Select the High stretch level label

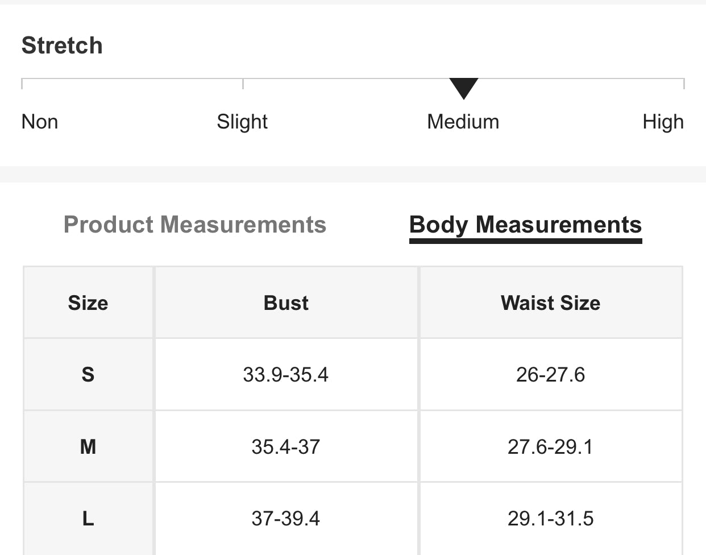point(663,121)
